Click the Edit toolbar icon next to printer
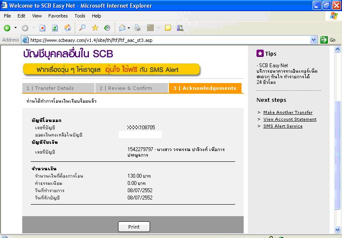 pos(150,28)
